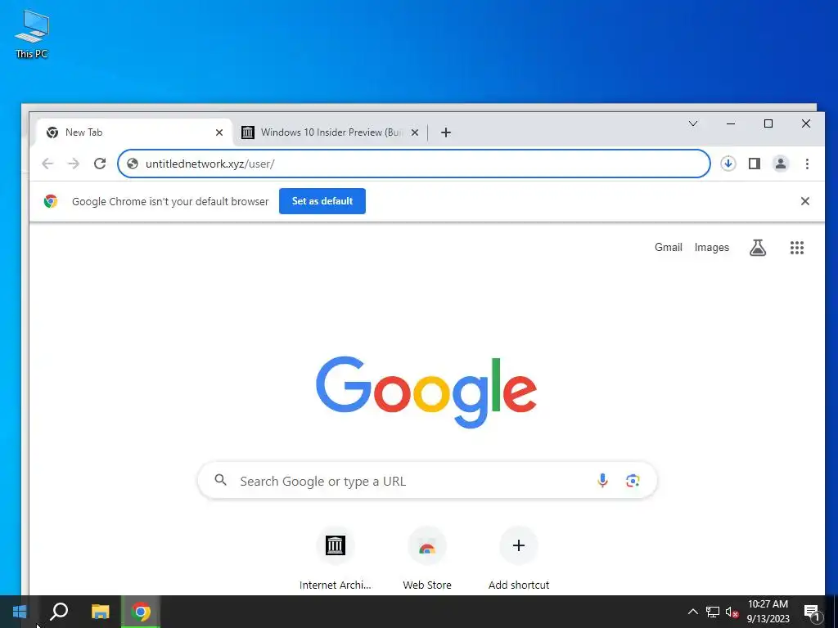Click the magnifier icon in Google search box
Viewport: 838px width, 628px height.
(x=220, y=479)
